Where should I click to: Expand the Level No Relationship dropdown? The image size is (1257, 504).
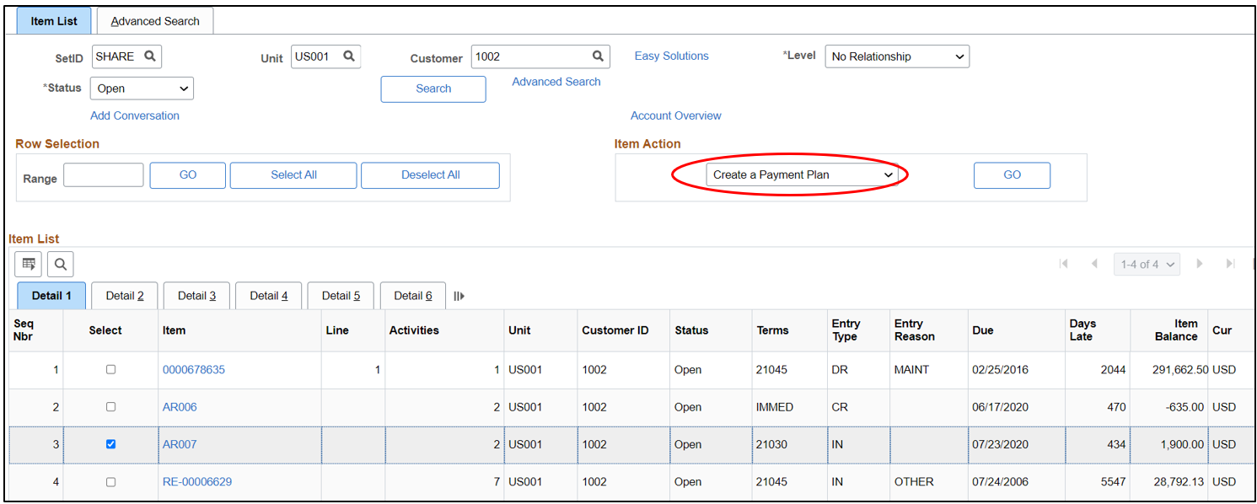click(897, 56)
